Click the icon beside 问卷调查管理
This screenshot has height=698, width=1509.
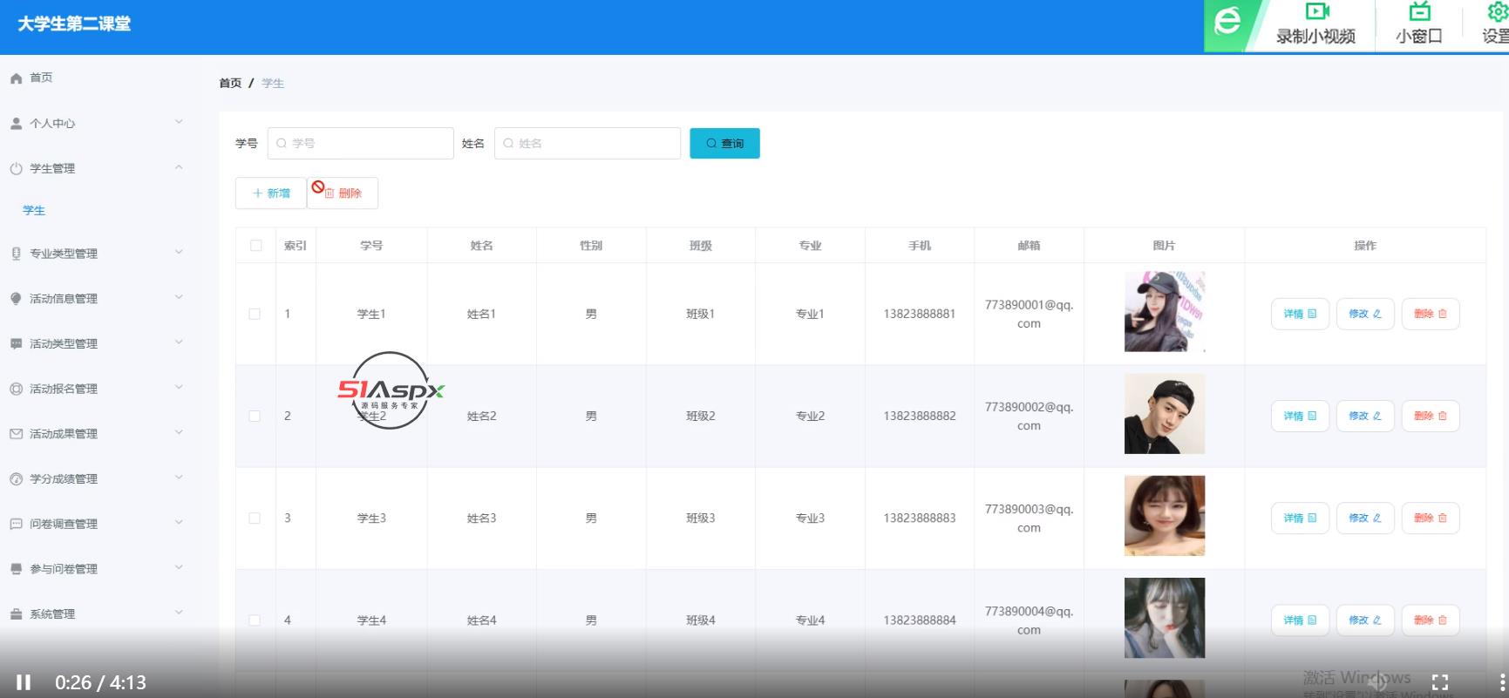pos(16,525)
